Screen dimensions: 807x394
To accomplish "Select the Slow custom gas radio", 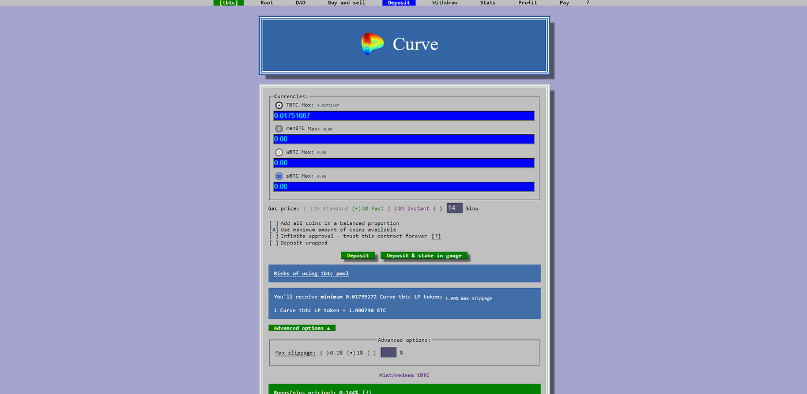I will pyautogui.click(x=438, y=208).
